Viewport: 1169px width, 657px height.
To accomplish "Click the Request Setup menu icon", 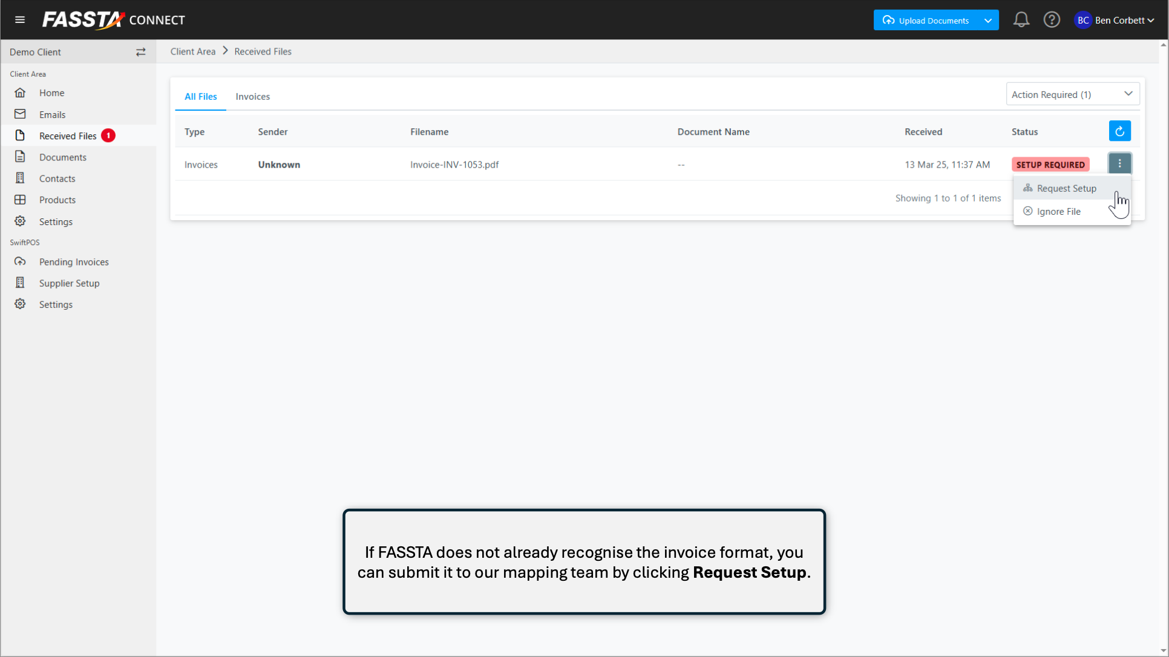I will 1027,188.
